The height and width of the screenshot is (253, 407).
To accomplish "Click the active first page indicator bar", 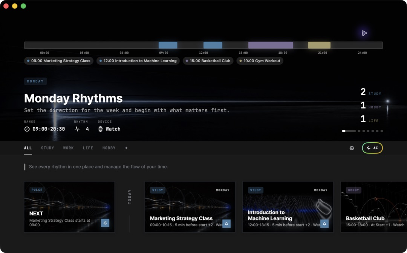I will 349,131.
